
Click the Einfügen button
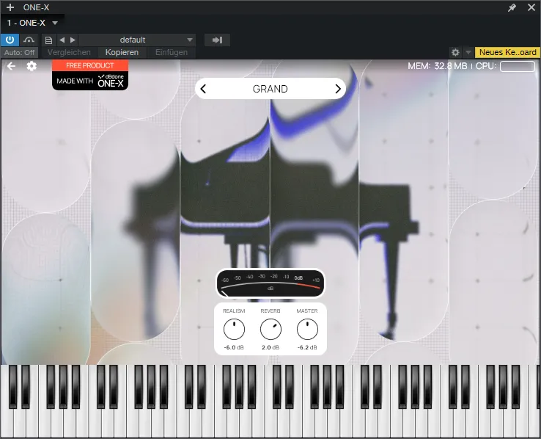(x=172, y=53)
